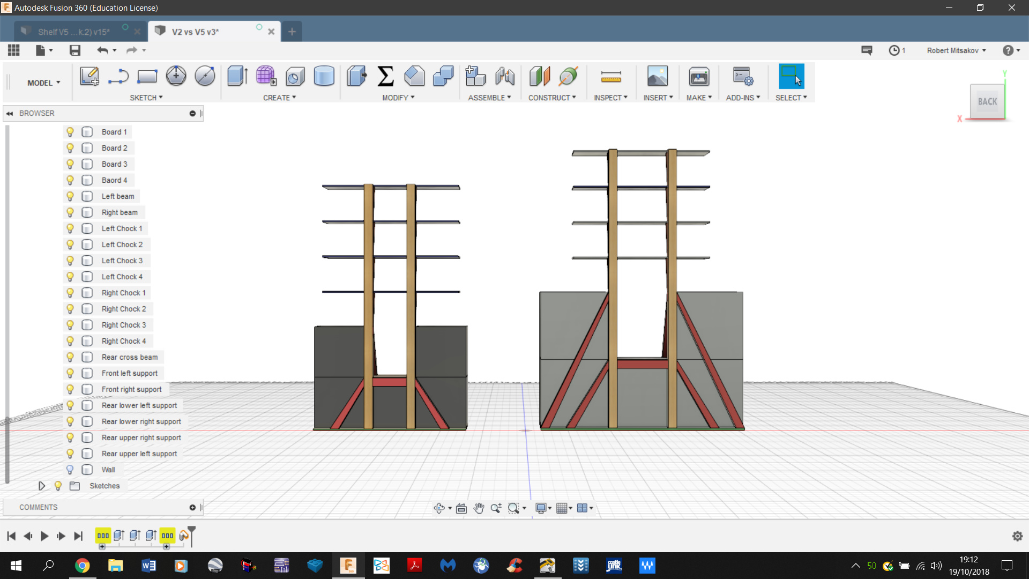Screen dimensions: 1029x579
Task: Click the New Component icon
Action: click(475, 76)
